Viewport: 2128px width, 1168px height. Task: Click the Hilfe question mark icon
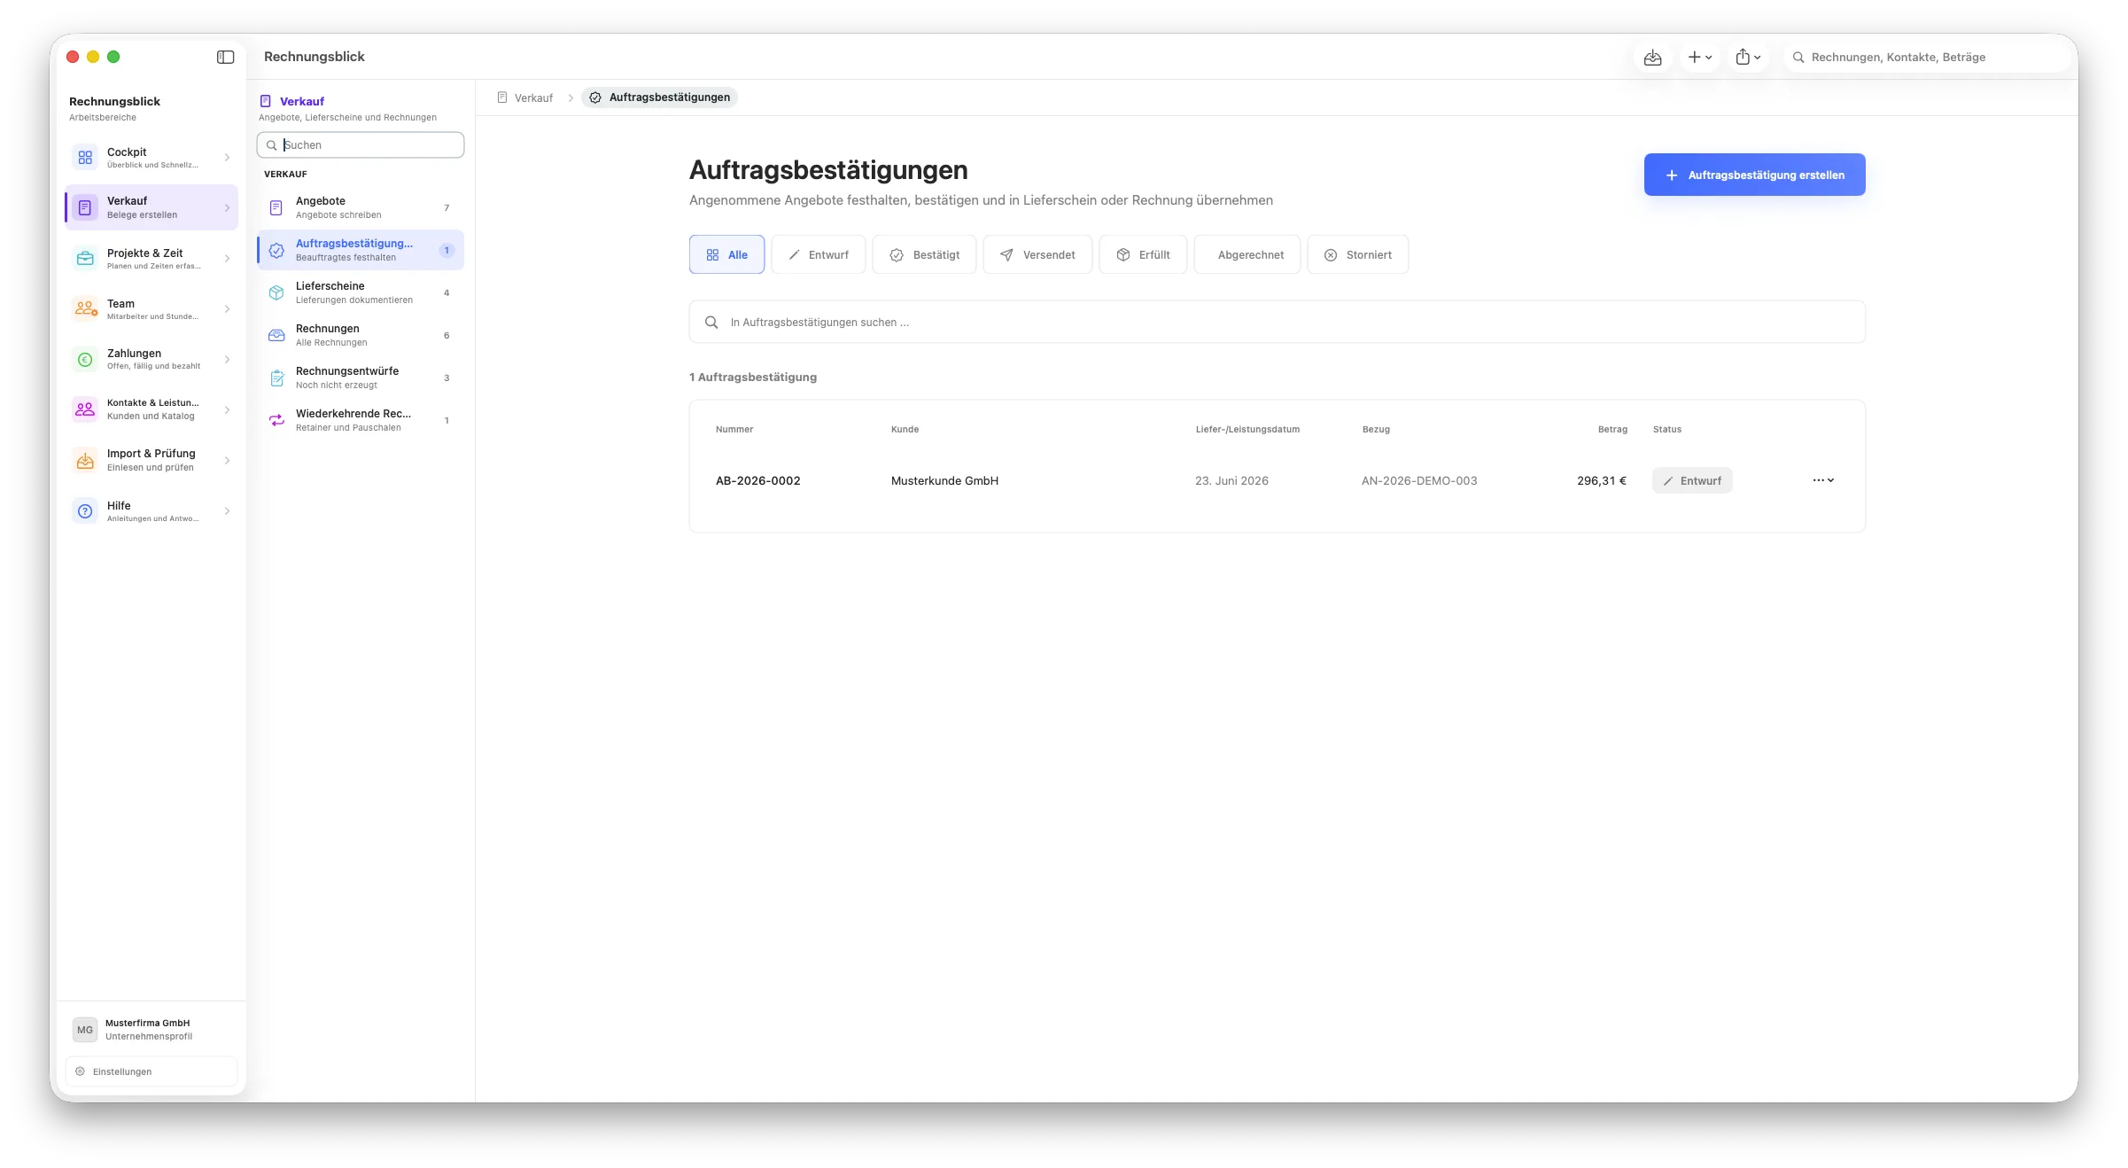pos(85,511)
